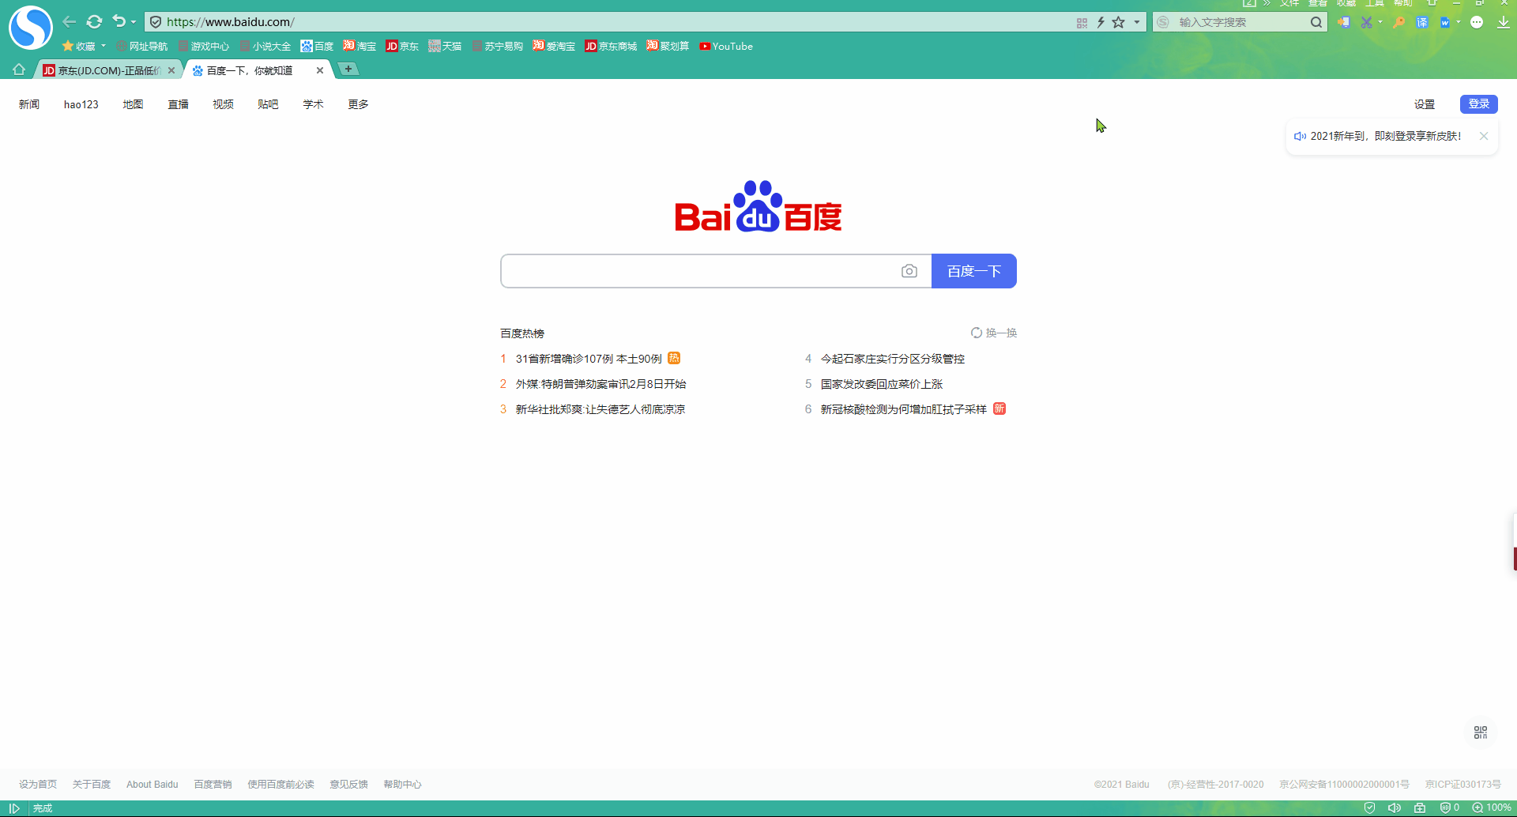Image resolution: width=1517 pixels, height=817 pixels.
Task: Bookmark this page with star icon
Action: [x=1118, y=22]
